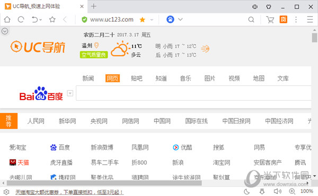This screenshot has width=318, height=196.
Task: Click the Baidu search input field
Action: click(193, 93)
